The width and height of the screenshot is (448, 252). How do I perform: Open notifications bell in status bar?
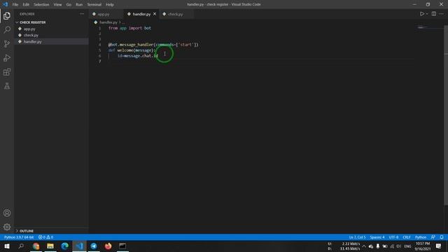442,237
